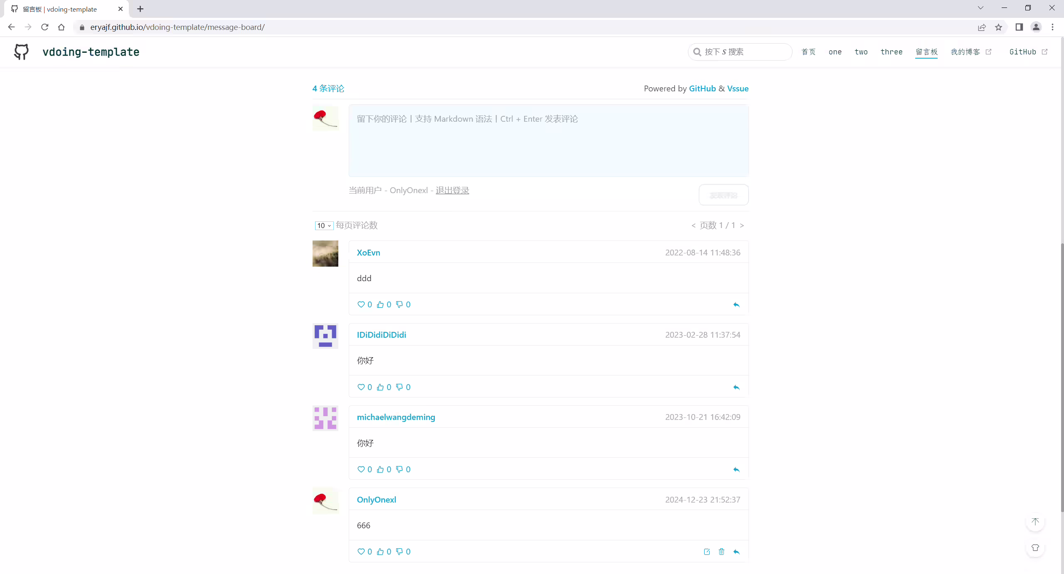Close the 留言板 browser tab

121,9
